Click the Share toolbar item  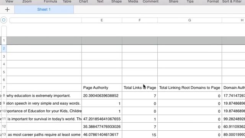click(x=173, y=2)
